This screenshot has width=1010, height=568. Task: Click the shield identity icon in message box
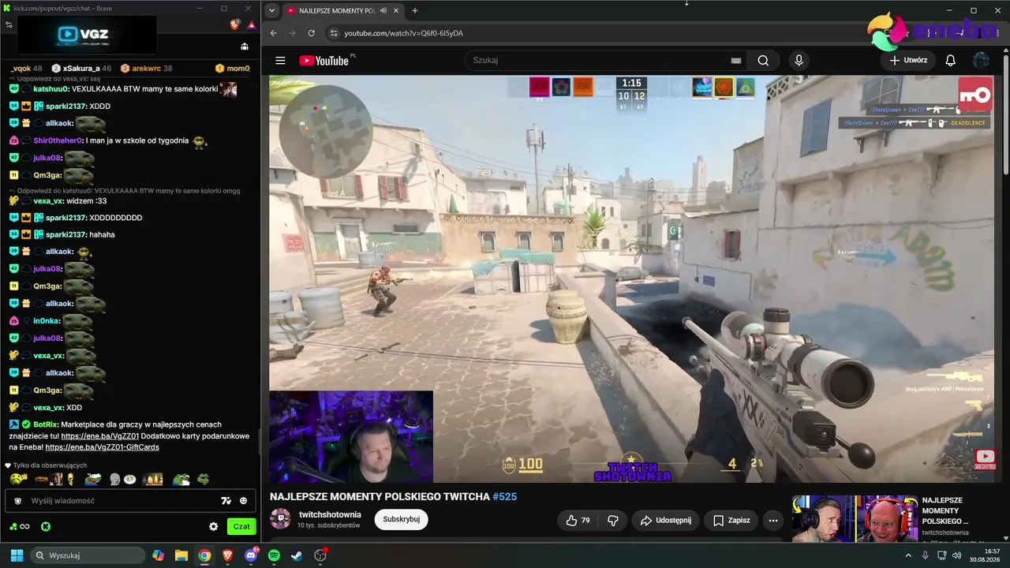pyautogui.click(x=18, y=501)
